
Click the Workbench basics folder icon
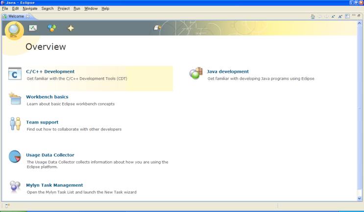pyautogui.click(x=15, y=99)
